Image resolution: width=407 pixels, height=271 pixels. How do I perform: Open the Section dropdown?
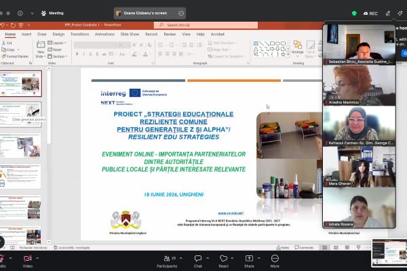(58, 56)
